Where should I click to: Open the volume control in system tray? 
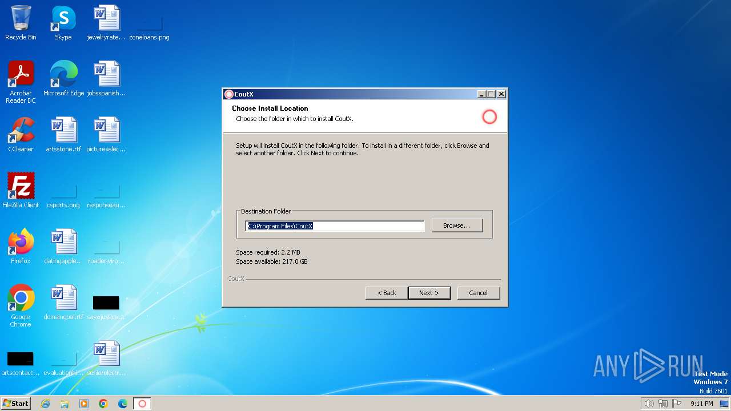[649, 404]
